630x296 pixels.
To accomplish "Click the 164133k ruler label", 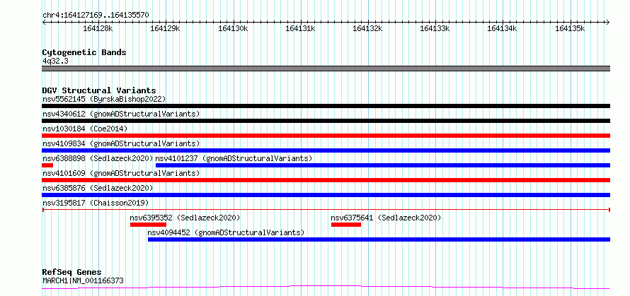I will [435, 29].
